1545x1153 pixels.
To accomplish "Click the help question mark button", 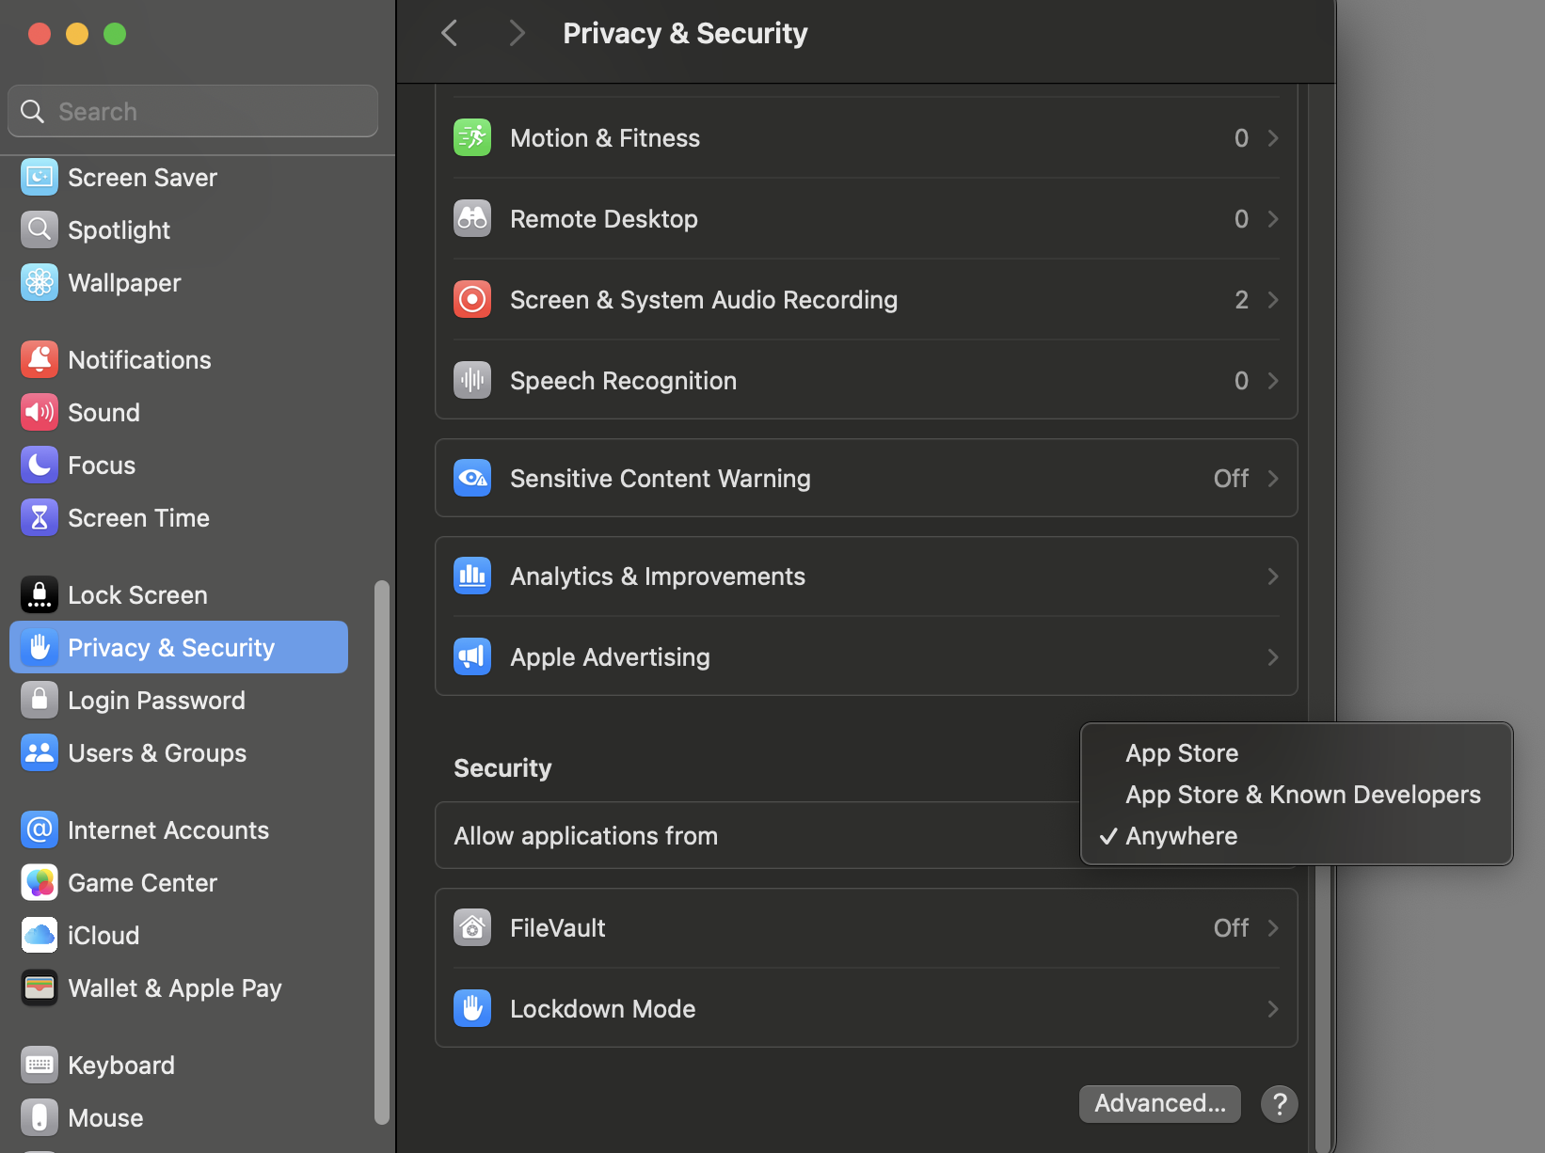I will (x=1280, y=1103).
